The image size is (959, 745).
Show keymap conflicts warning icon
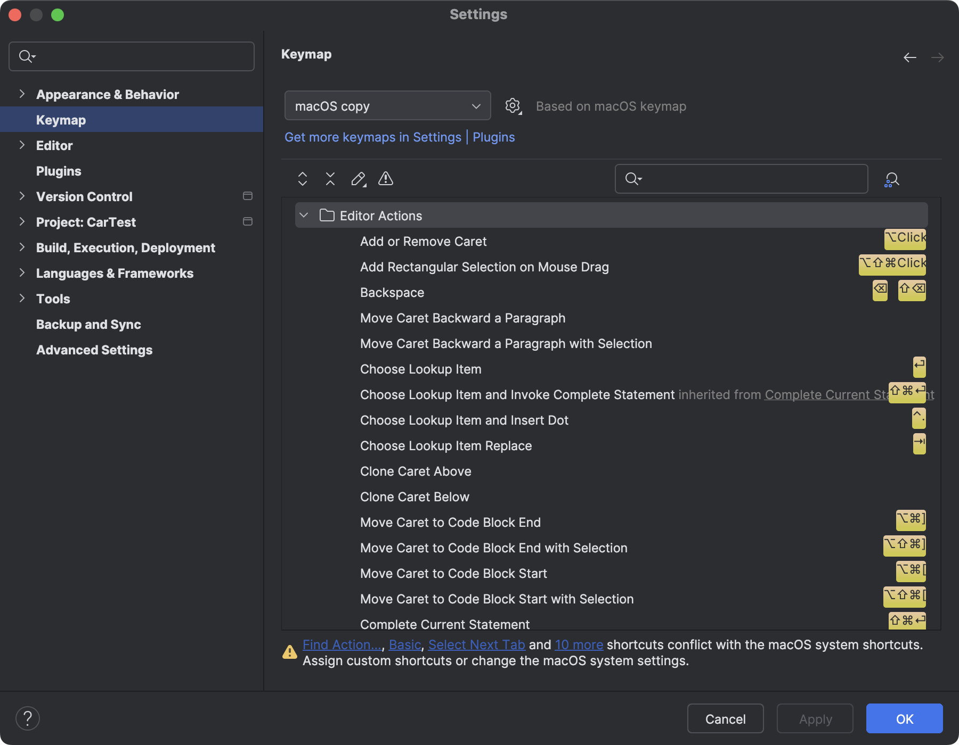click(385, 179)
